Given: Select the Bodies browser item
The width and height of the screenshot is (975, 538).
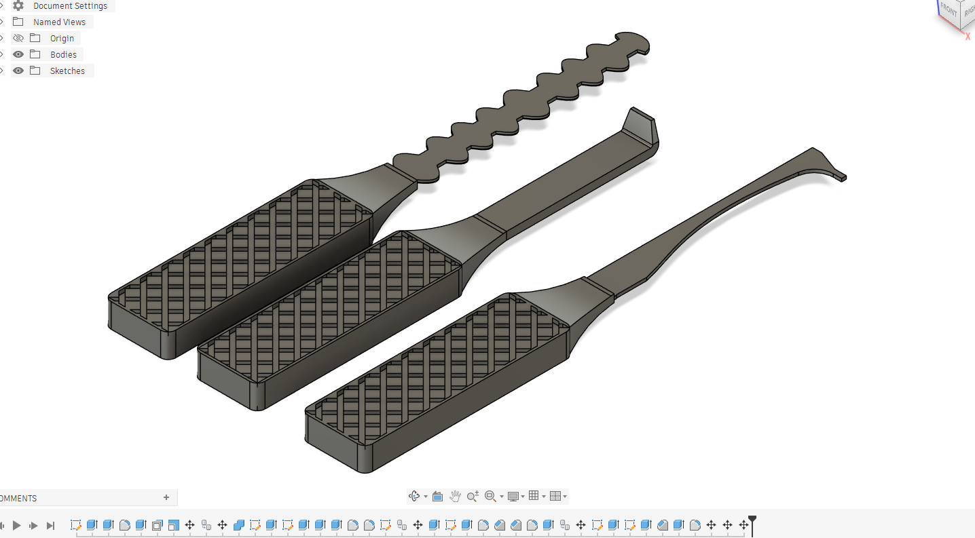Looking at the screenshot, I should (63, 54).
